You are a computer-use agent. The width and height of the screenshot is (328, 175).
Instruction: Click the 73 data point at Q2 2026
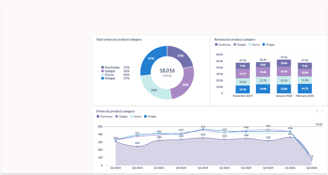[312, 160]
